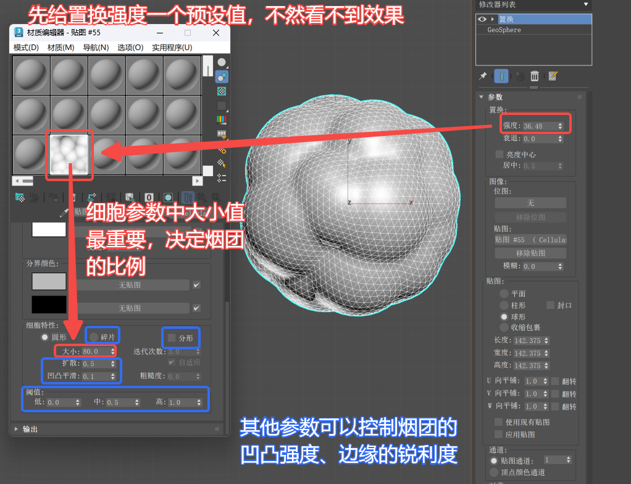The image size is (631, 484).
Task: Click the pin stack icon
Action: 483,76
